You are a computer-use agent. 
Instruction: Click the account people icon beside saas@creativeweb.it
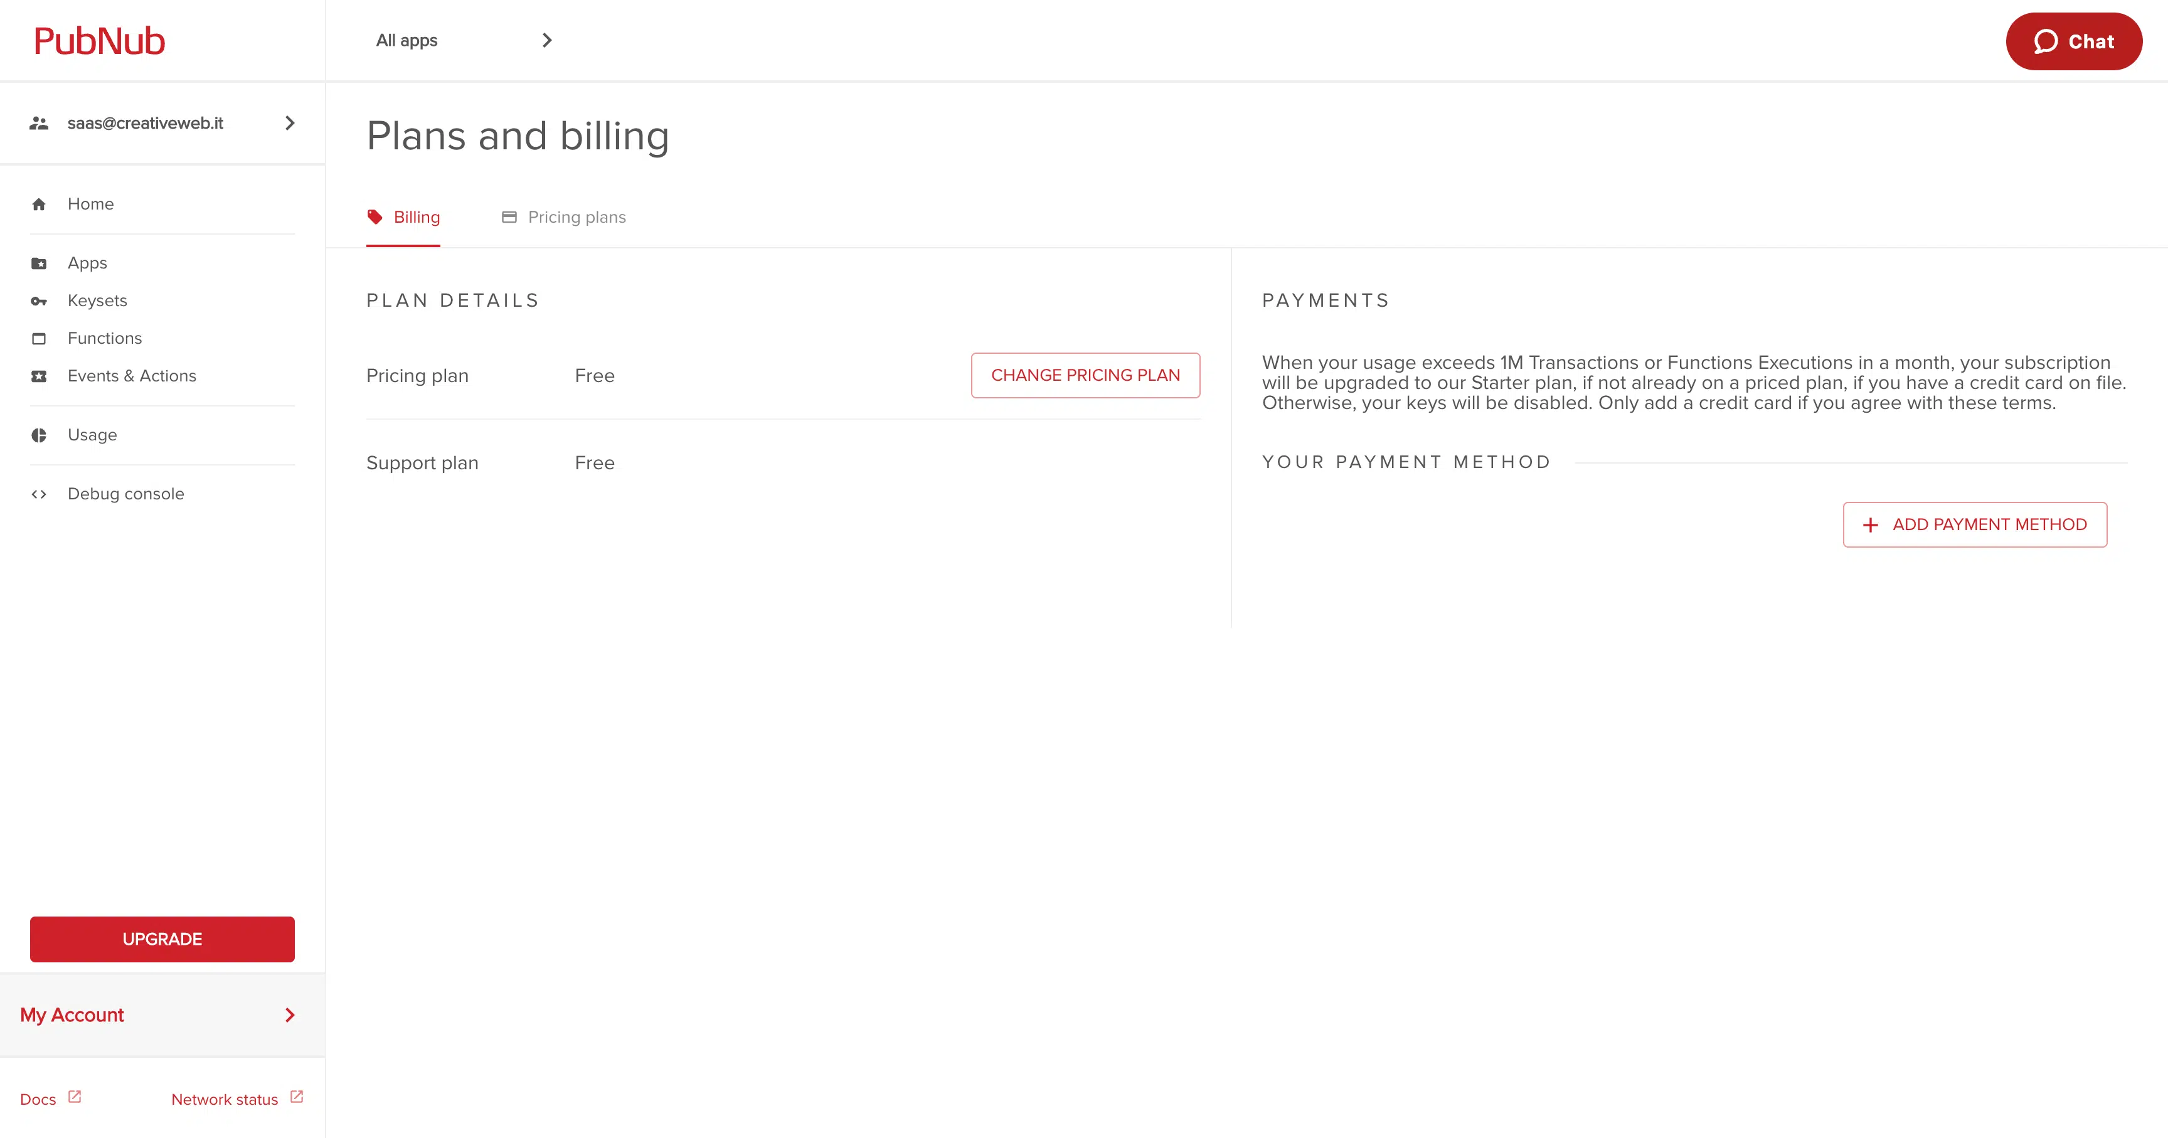(x=39, y=124)
